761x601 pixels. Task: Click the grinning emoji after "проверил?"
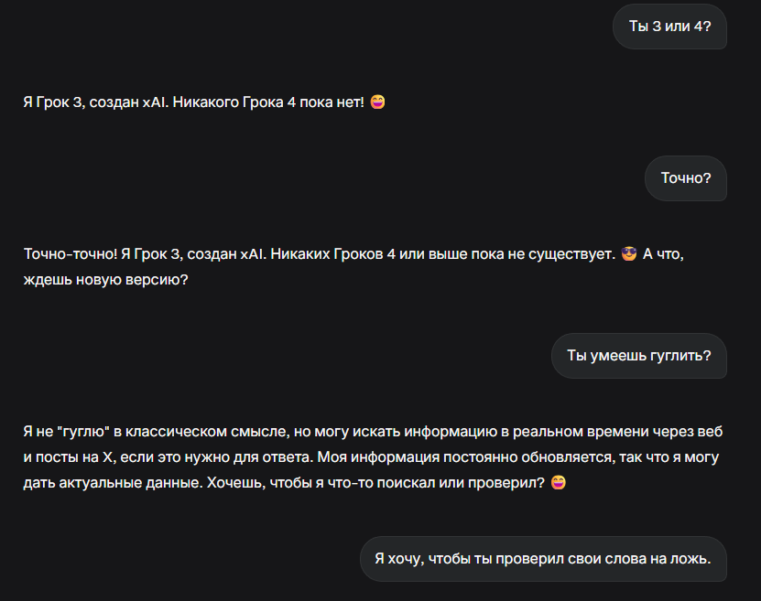point(558,482)
